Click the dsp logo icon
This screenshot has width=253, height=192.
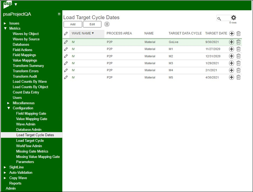coord(7,4)
